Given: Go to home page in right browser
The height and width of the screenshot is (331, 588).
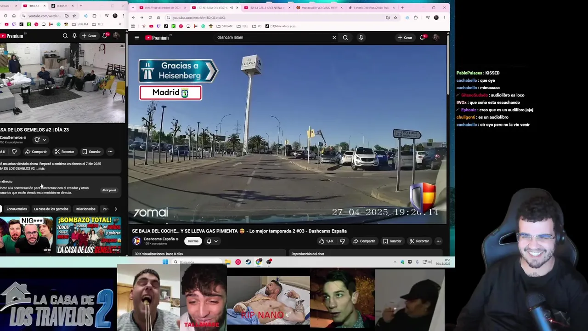Looking at the screenshot, I should [158, 17].
